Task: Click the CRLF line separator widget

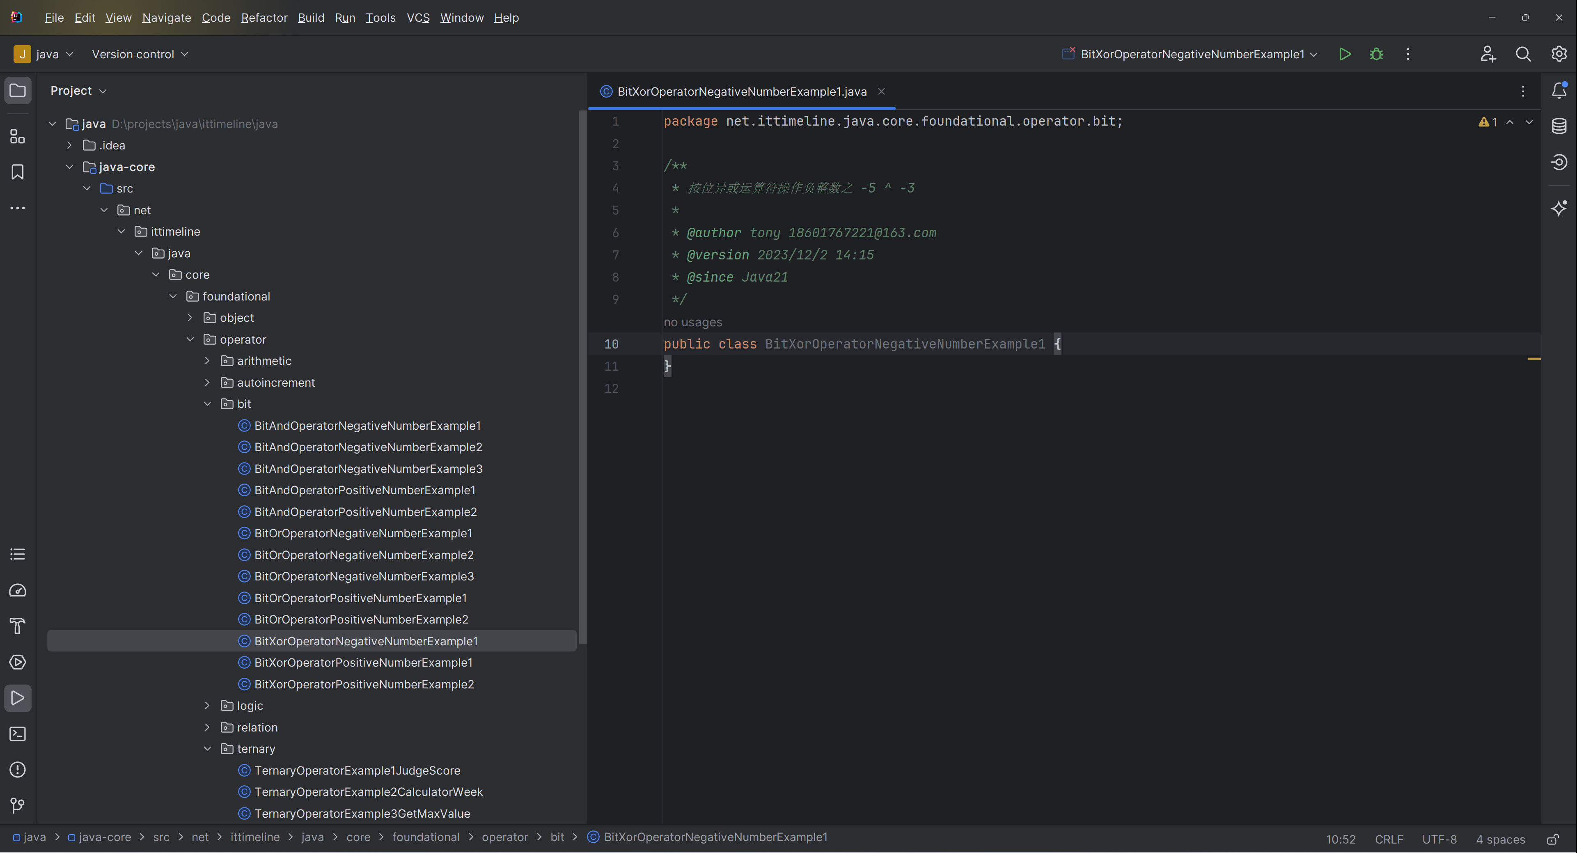Action: [1389, 839]
